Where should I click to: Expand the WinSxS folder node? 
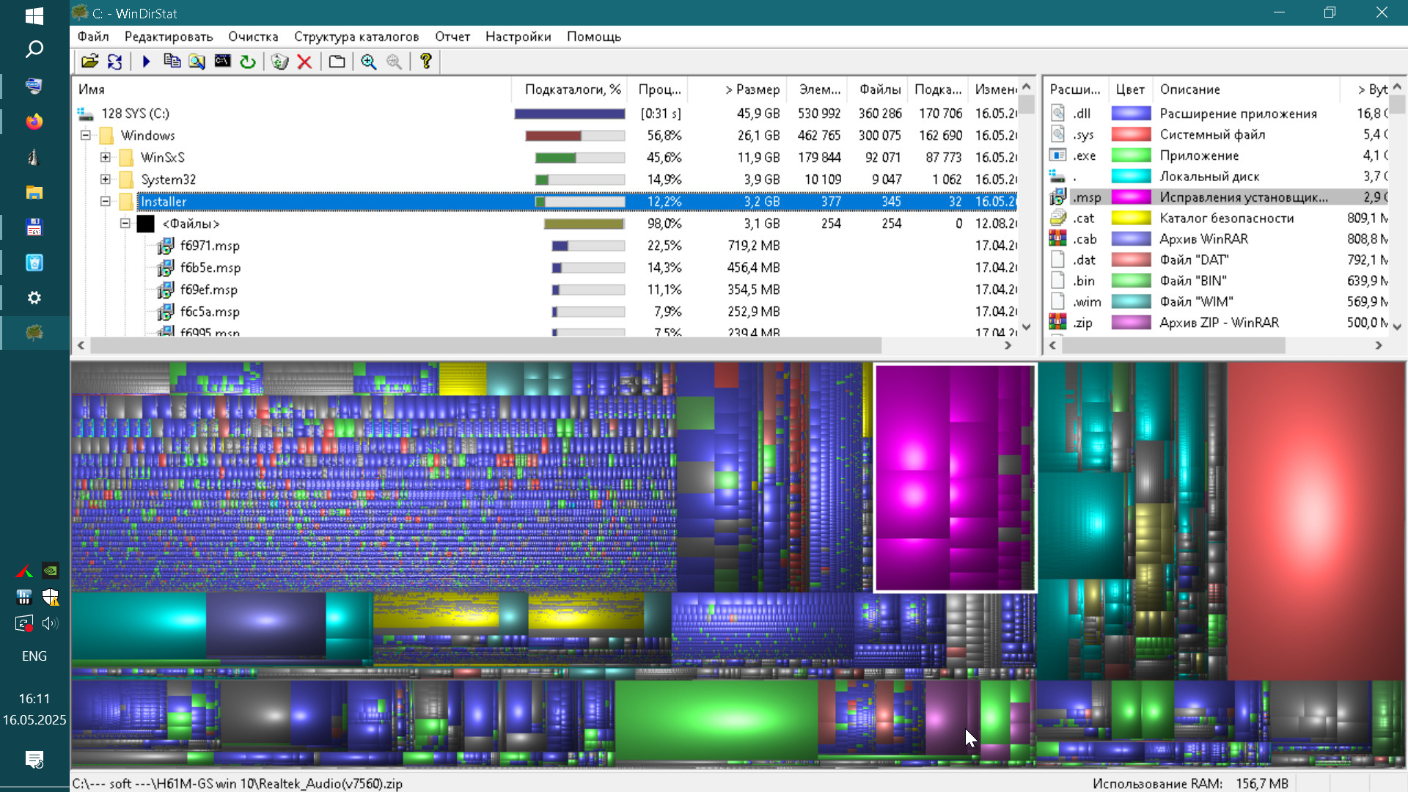point(106,158)
